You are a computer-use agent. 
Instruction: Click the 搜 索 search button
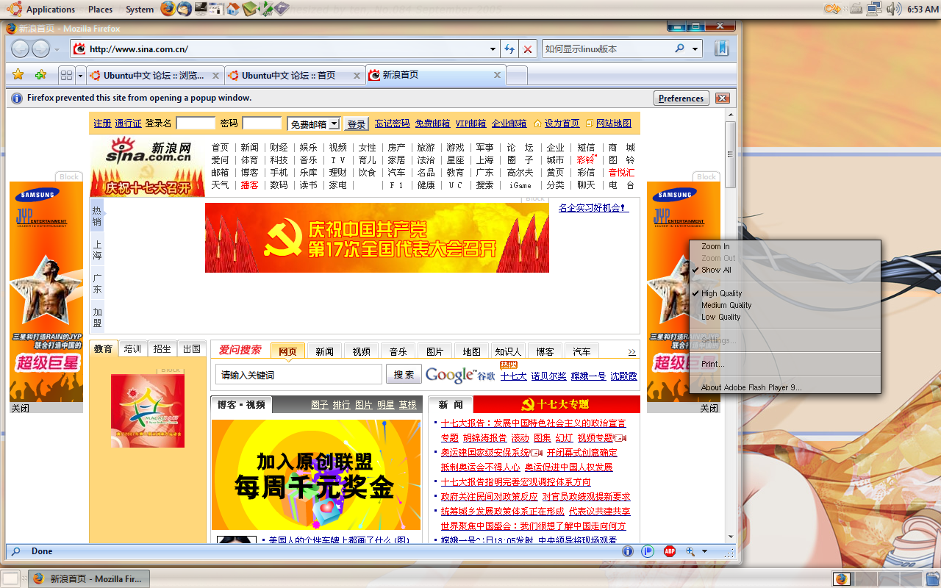[x=404, y=374]
